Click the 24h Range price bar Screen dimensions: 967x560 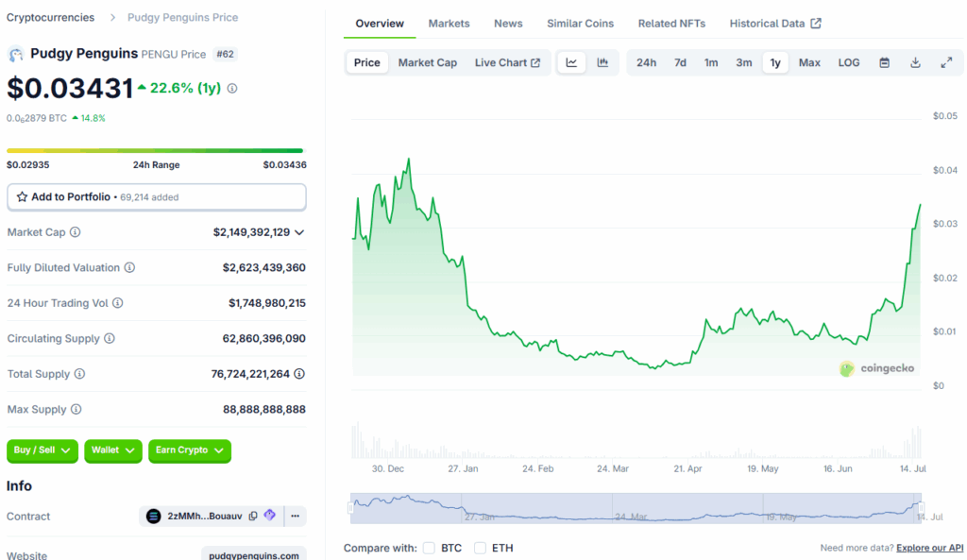(155, 150)
